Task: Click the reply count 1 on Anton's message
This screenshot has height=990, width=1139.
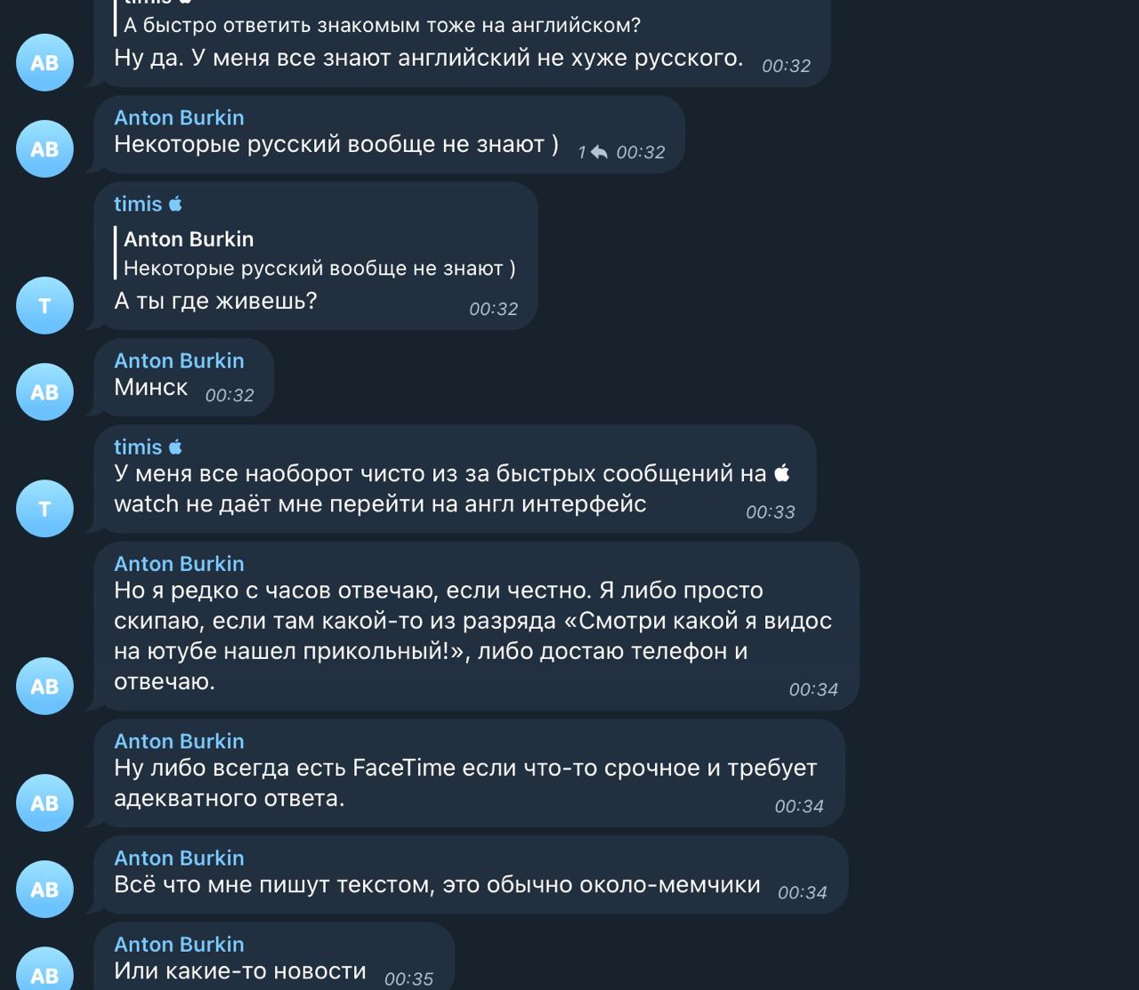Action: (582, 153)
